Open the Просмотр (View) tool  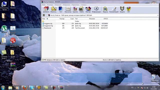pyautogui.click(x=68, y=9)
